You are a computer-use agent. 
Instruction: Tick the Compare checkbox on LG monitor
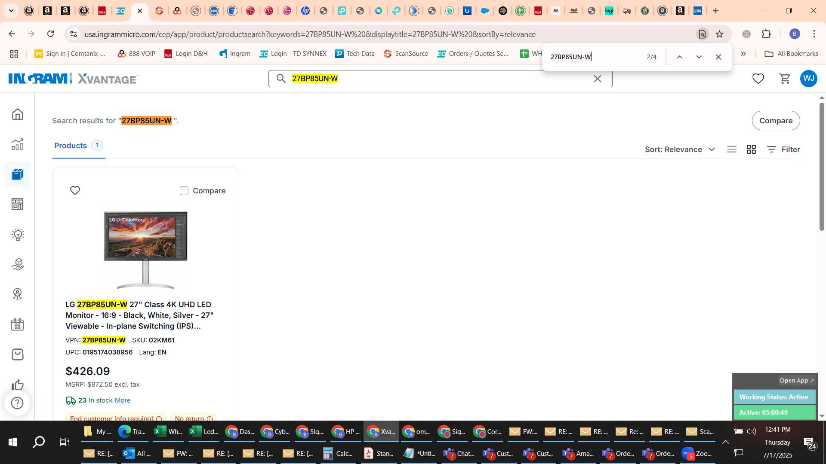click(x=184, y=191)
